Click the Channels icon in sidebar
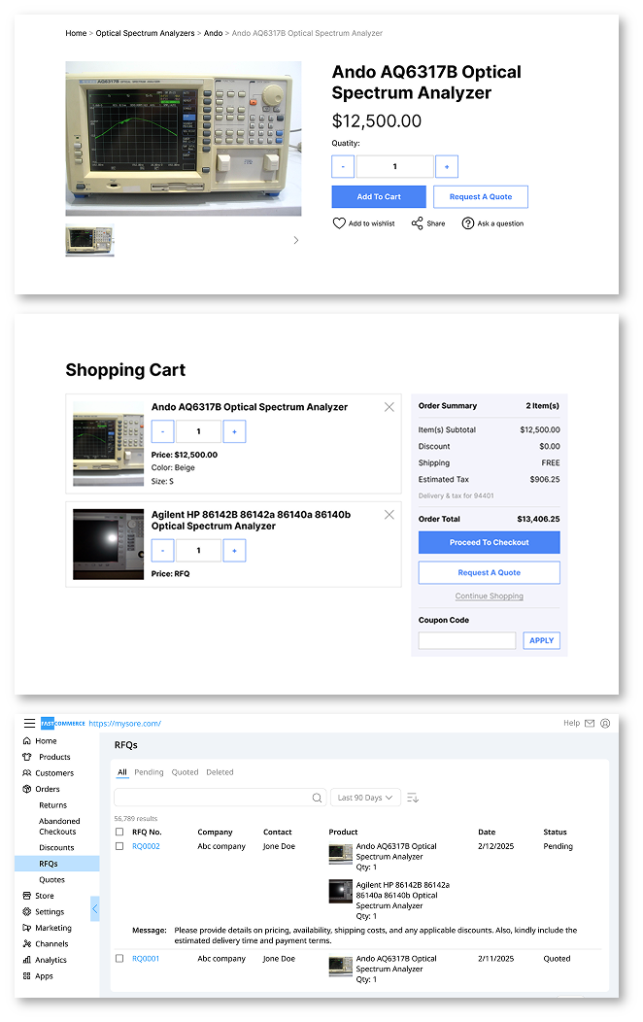Screen dimensions: 643x1022 click(x=26, y=943)
